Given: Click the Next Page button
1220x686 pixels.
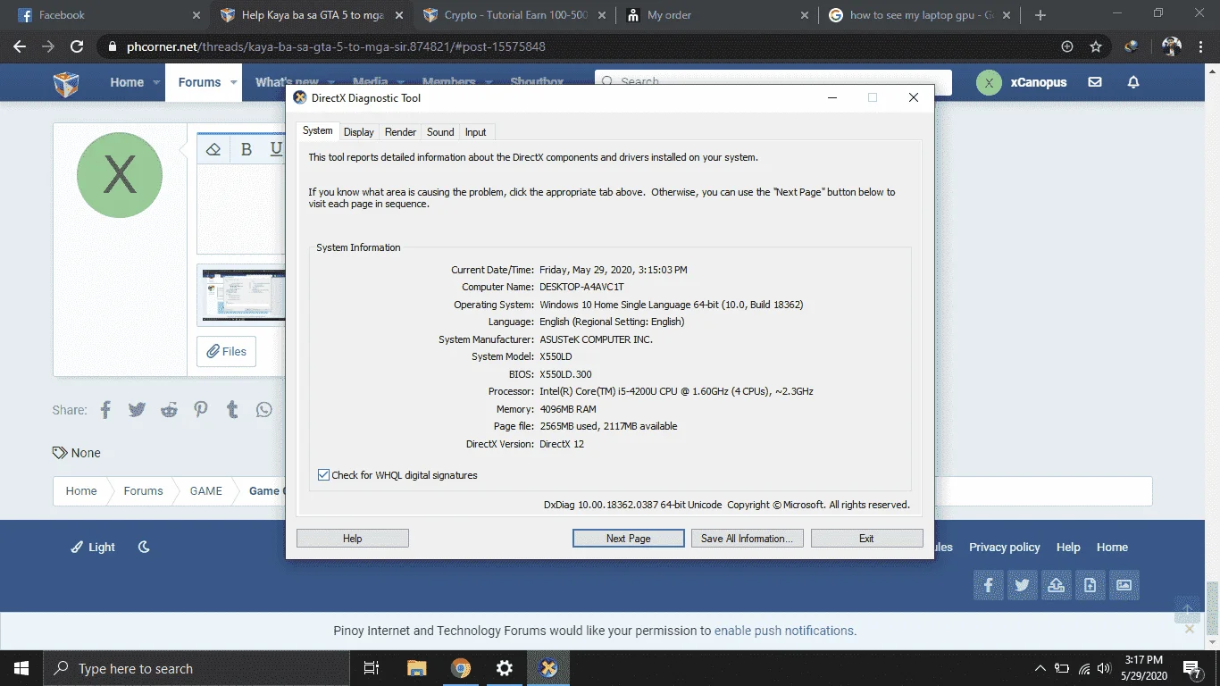Looking at the screenshot, I should point(628,539).
